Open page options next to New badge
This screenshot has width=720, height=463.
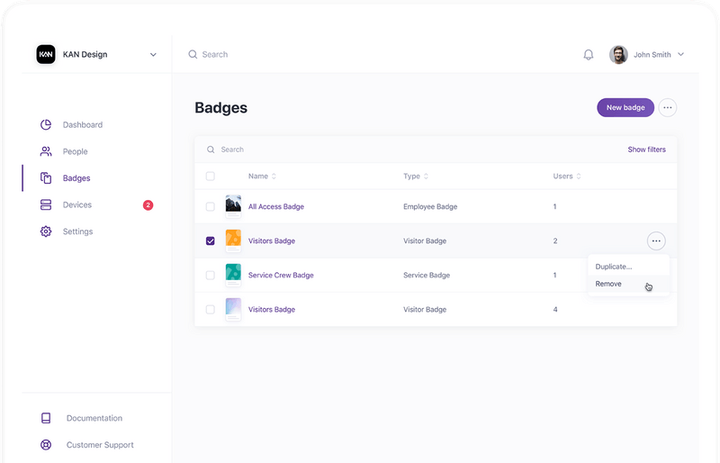(x=667, y=108)
